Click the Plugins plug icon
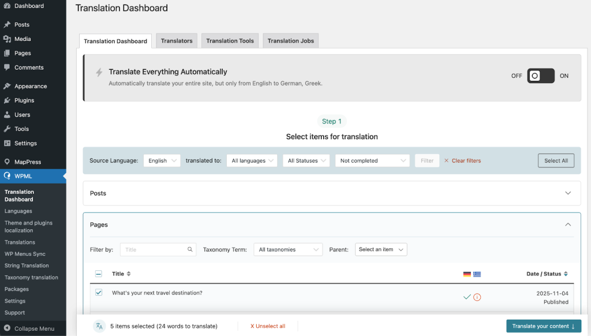The image size is (591, 336). [x=7, y=100]
